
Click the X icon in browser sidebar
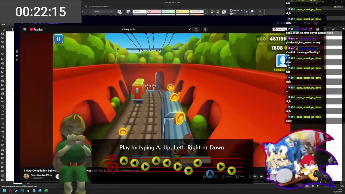[17, 60]
